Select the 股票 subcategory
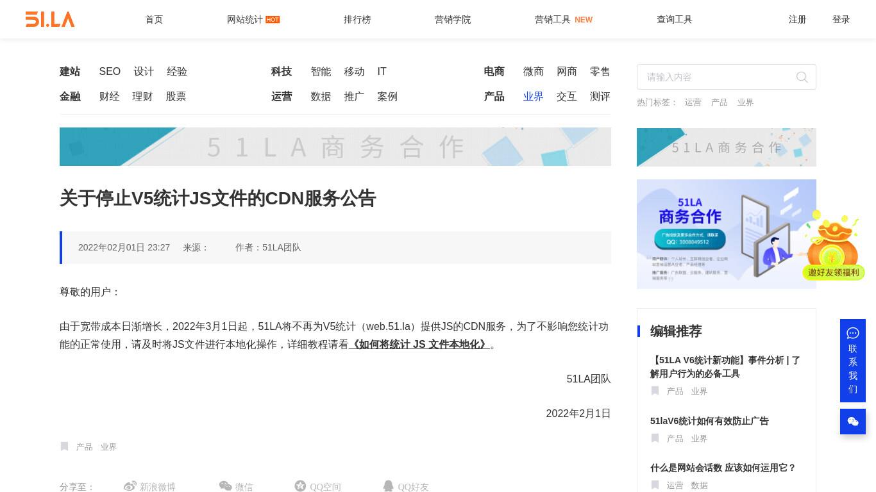 (176, 97)
